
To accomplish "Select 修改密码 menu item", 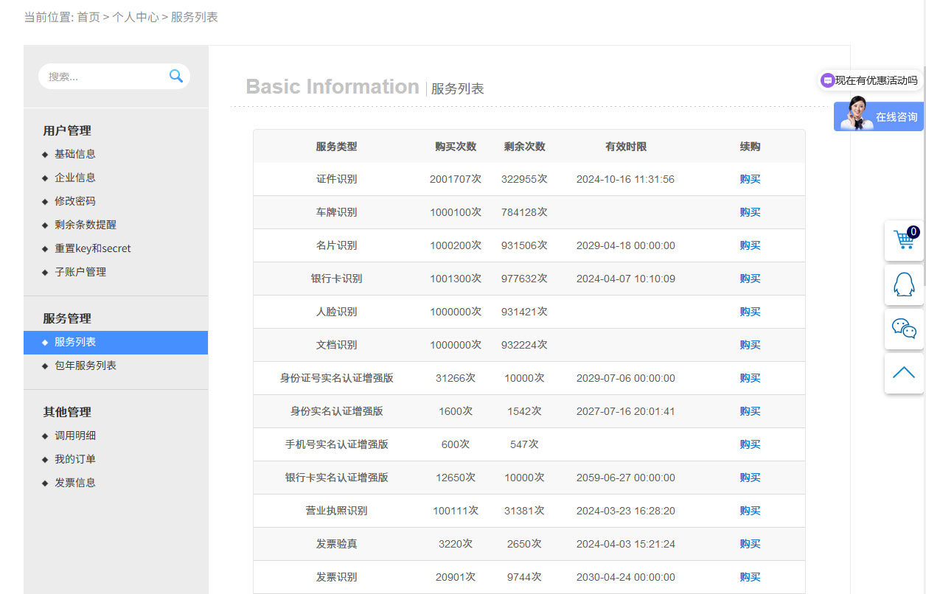I will click(x=75, y=201).
